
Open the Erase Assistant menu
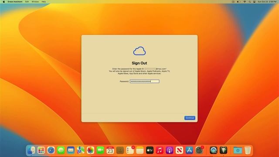point(15,2)
